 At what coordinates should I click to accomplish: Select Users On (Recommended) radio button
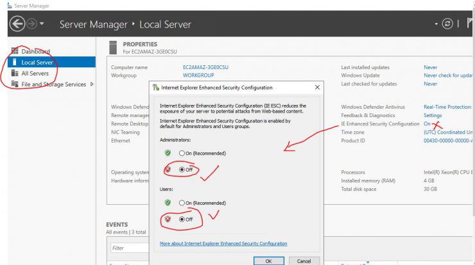click(x=182, y=203)
